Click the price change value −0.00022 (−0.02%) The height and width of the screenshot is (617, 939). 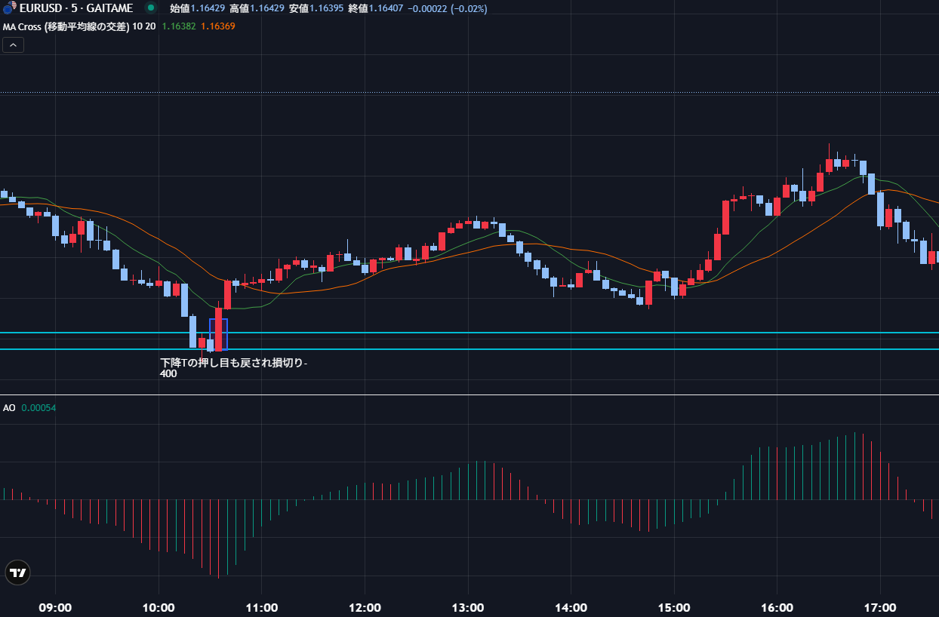(x=448, y=8)
